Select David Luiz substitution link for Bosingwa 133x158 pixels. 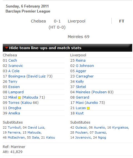point(37,76)
